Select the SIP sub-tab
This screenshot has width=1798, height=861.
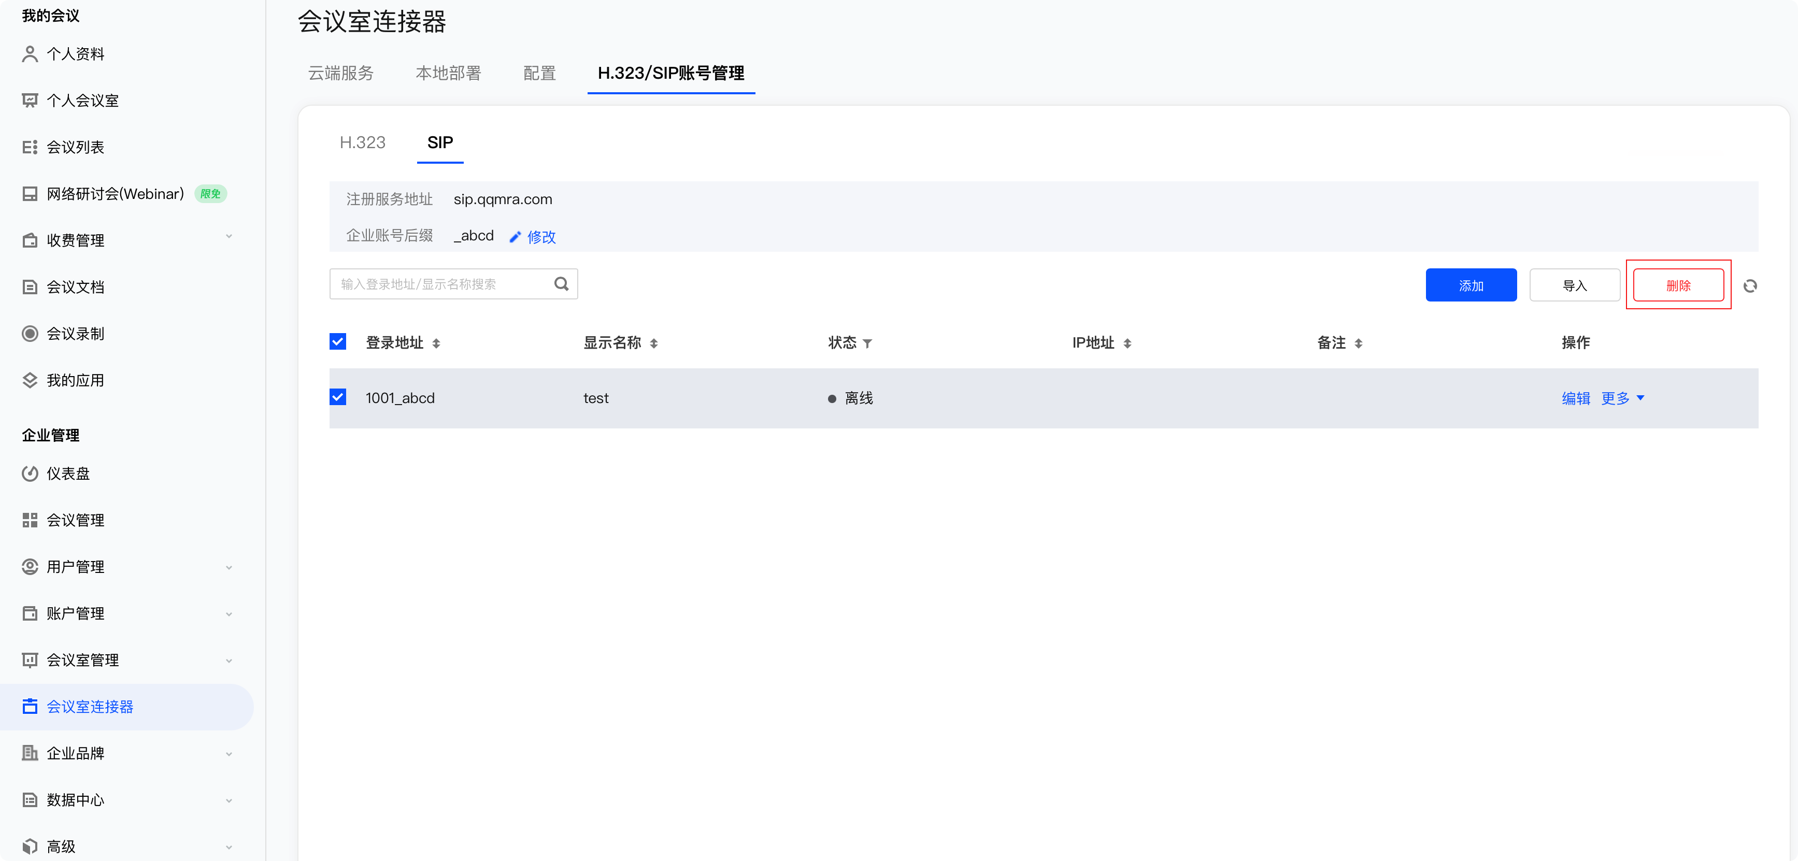[x=440, y=142]
